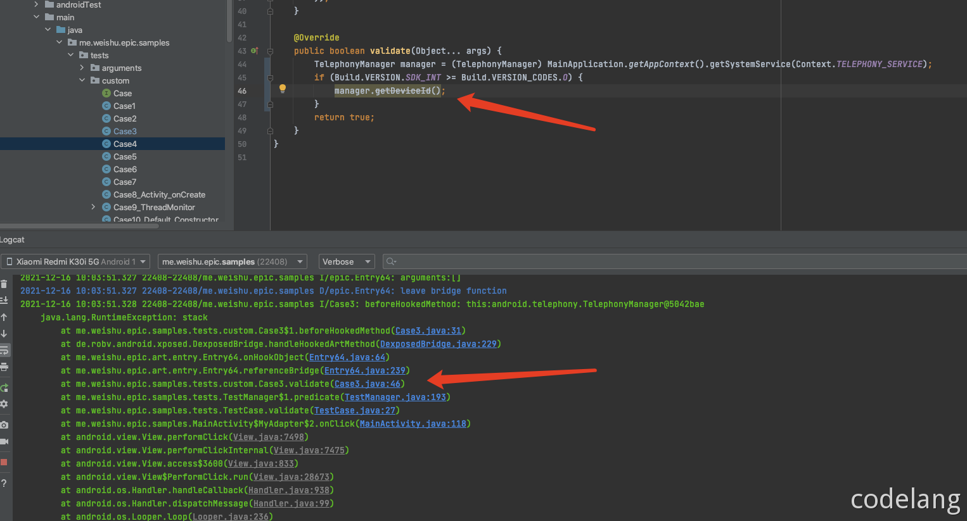
Task: Collapse me.weishu.epic.samples package
Action: coord(60,42)
